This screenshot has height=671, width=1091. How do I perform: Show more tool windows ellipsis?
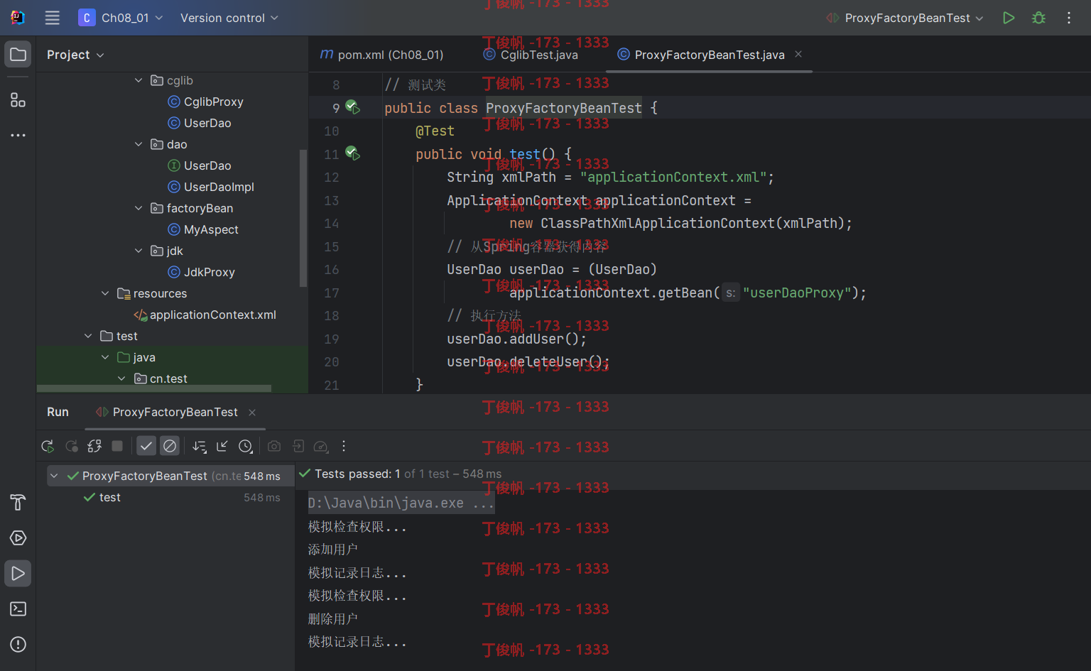coord(18,135)
